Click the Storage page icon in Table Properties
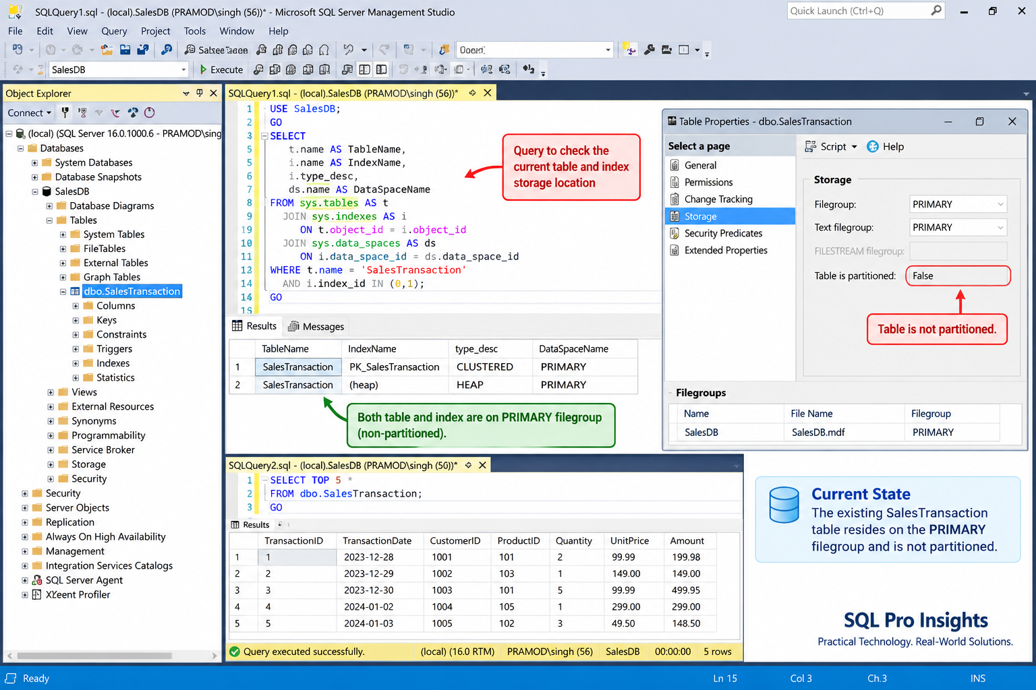 (674, 216)
